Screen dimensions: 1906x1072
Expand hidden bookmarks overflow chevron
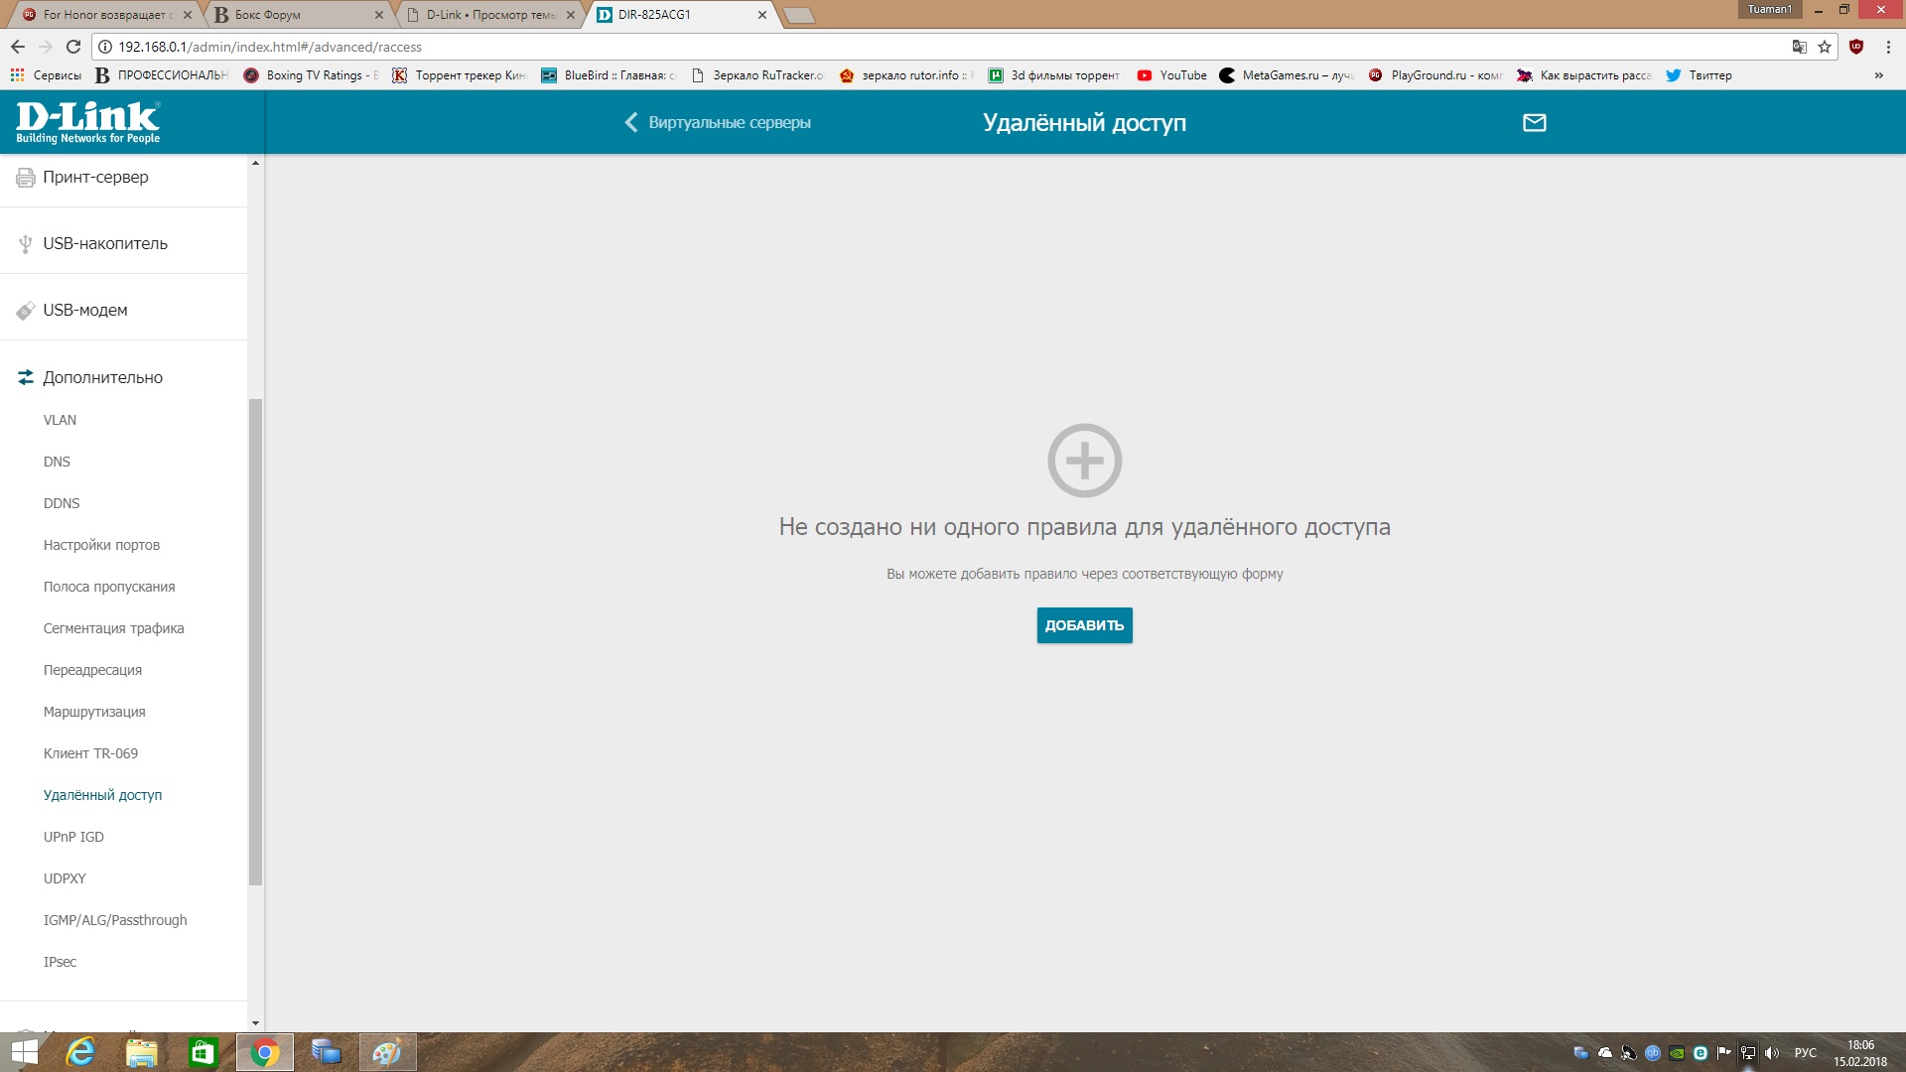pyautogui.click(x=1878, y=75)
